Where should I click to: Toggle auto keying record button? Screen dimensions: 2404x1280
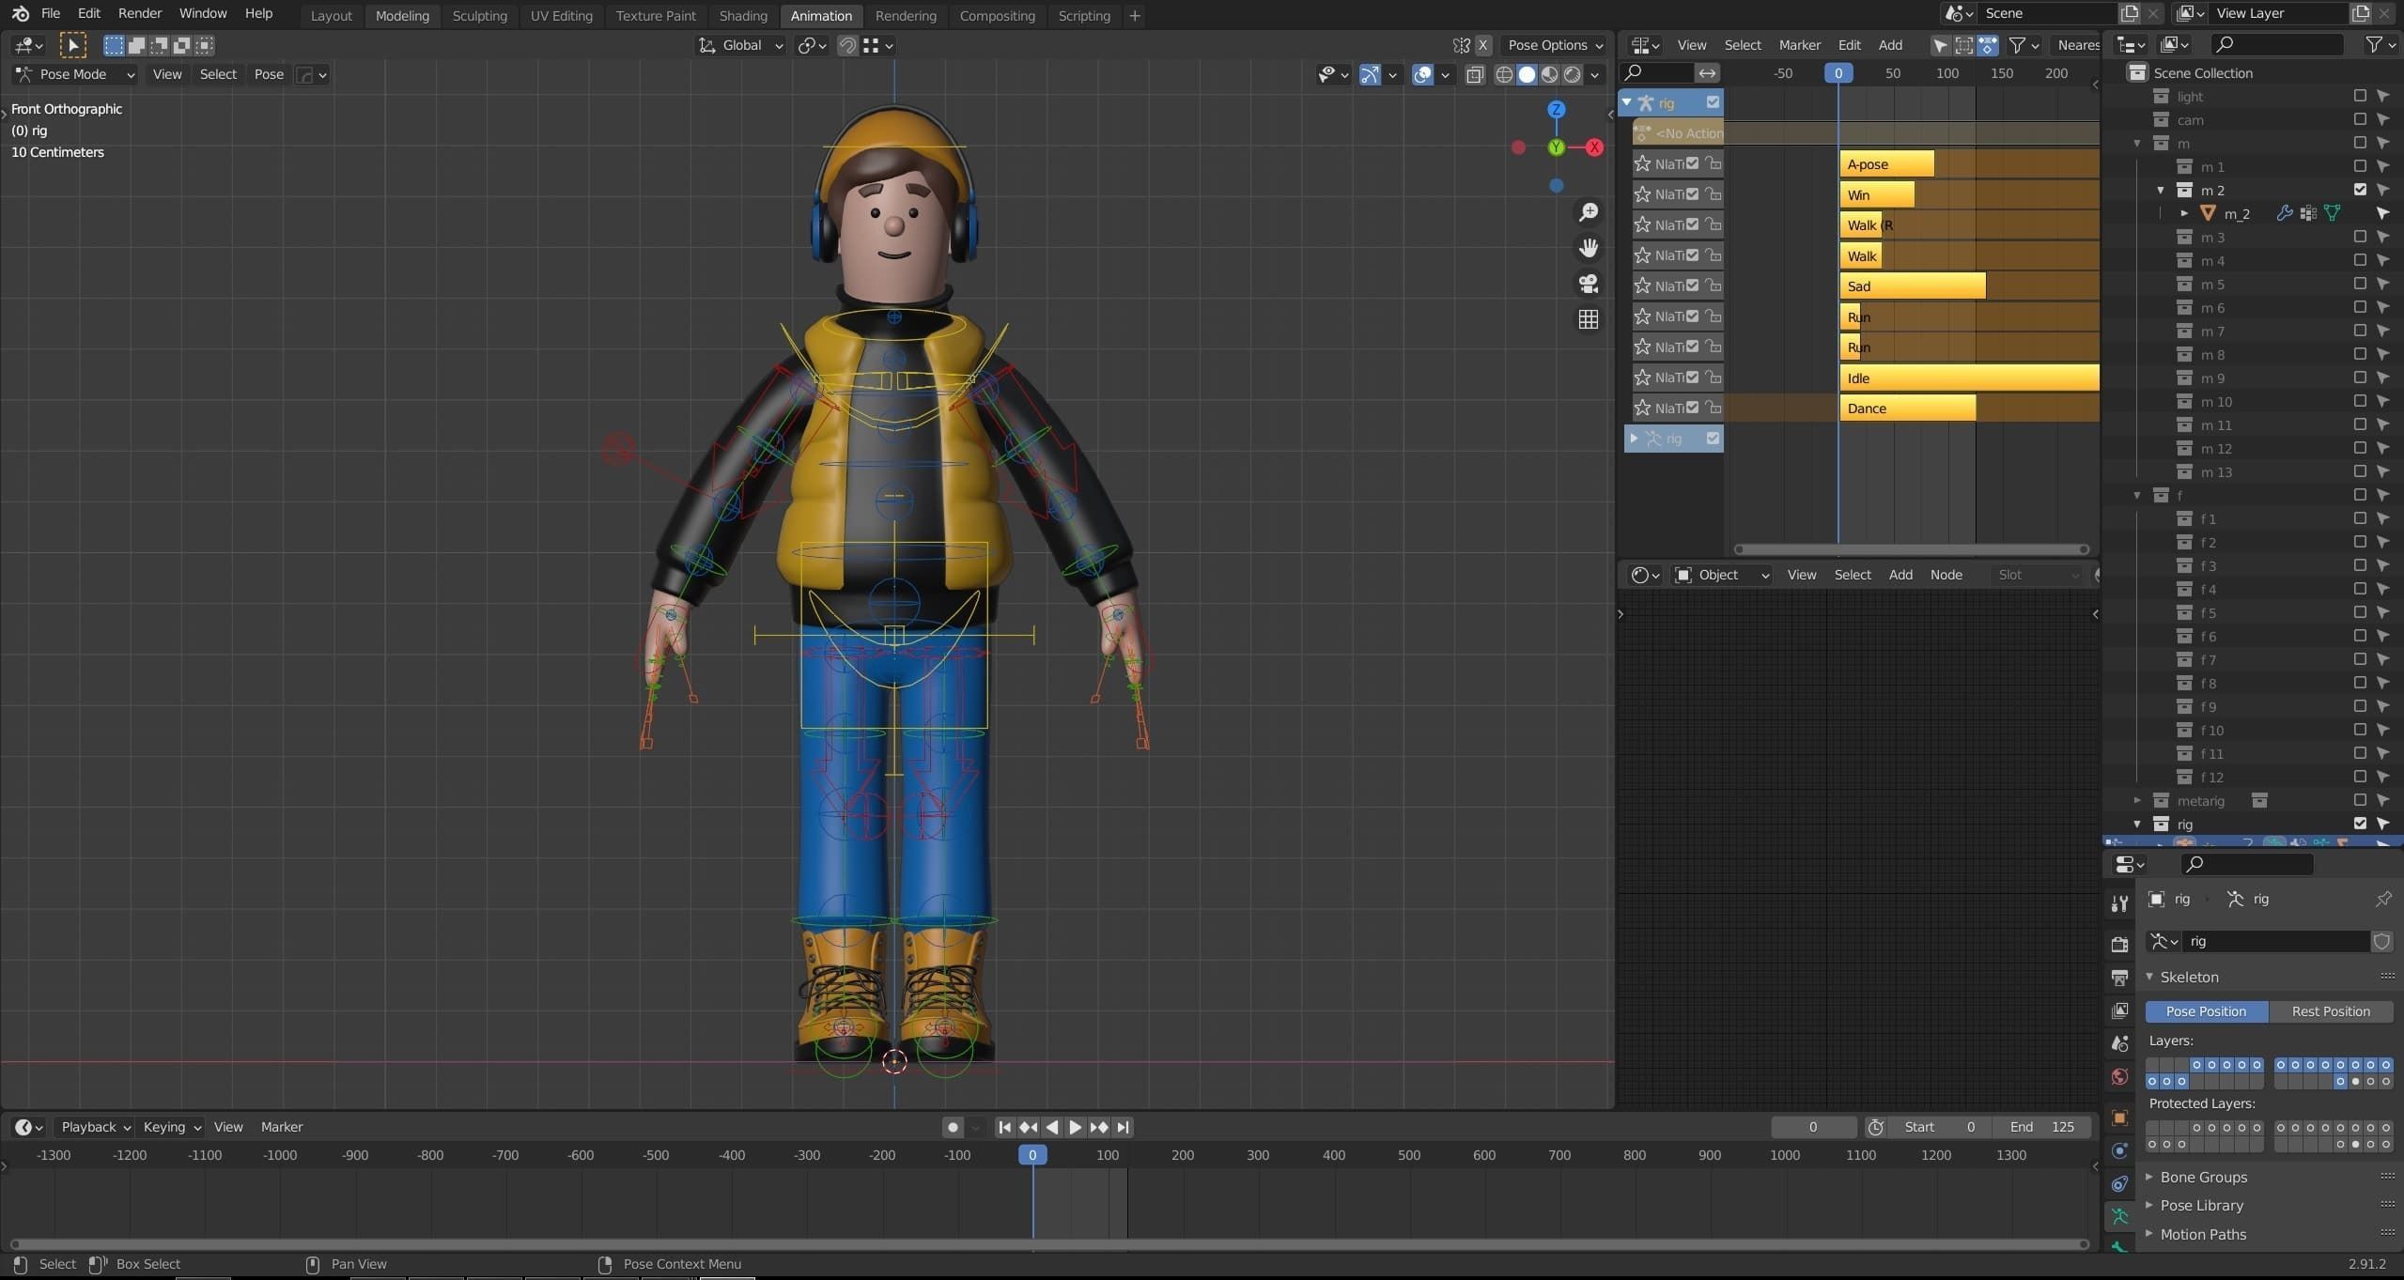tap(953, 1127)
